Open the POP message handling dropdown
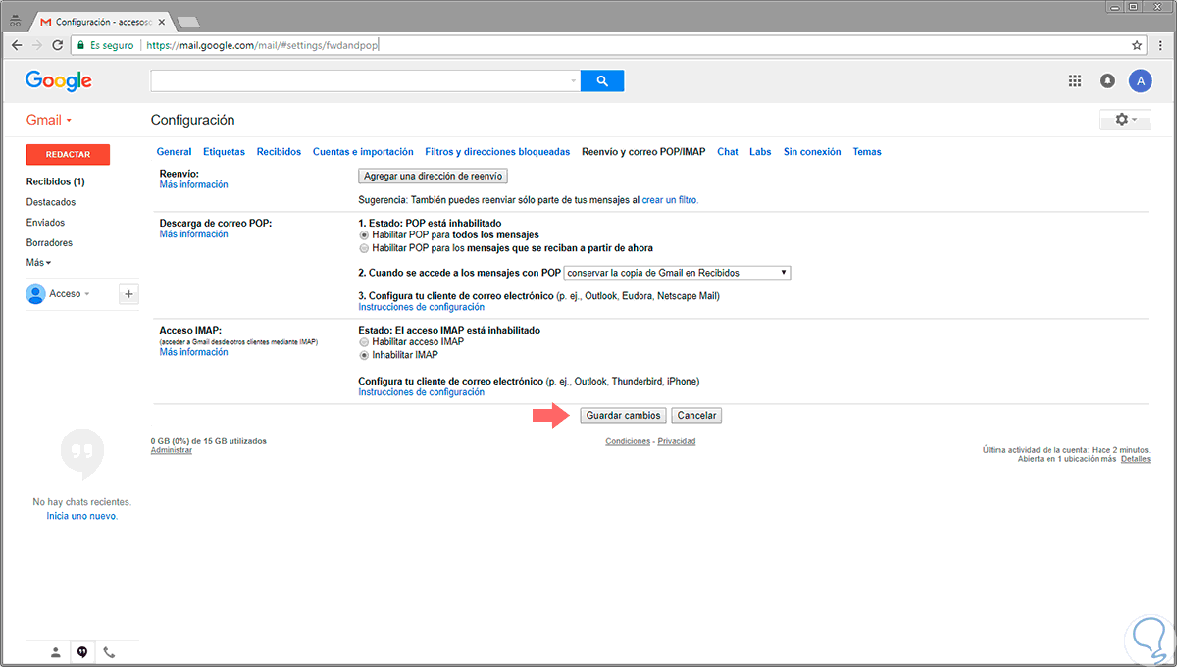This screenshot has width=1177, height=667. tap(677, 273)
